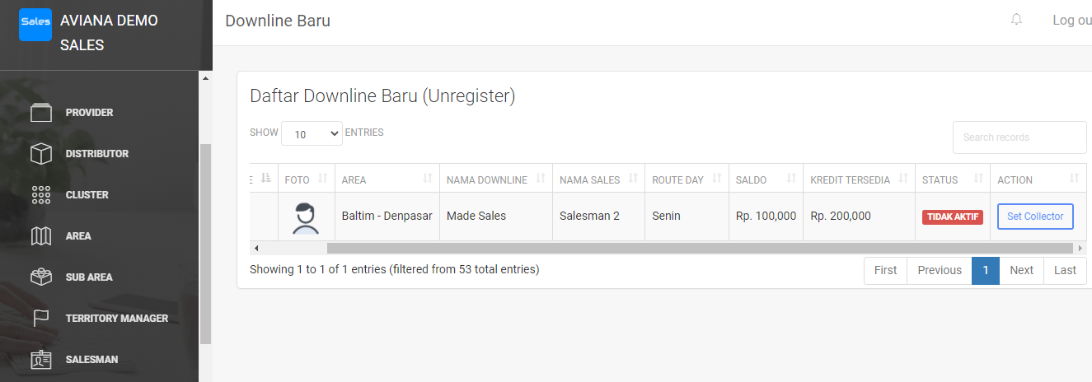The height and width of the screenshot is (382, 1092).
Task: Open the show entries dropdown
Action: coord(312,133)
